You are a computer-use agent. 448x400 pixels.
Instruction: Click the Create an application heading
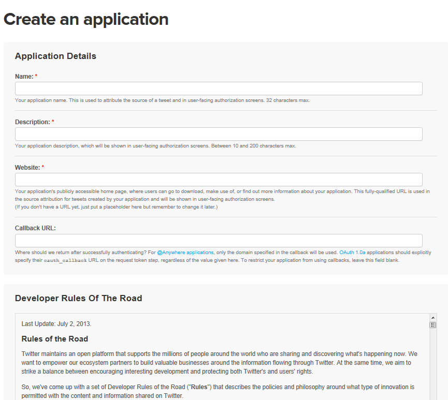(86, 19)
